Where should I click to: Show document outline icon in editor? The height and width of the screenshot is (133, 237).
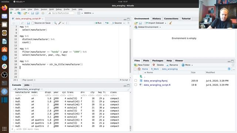tap(128, 23)
